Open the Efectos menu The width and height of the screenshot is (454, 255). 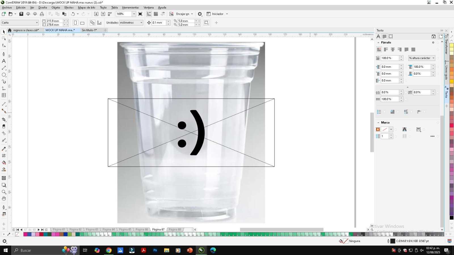point(69,8)
